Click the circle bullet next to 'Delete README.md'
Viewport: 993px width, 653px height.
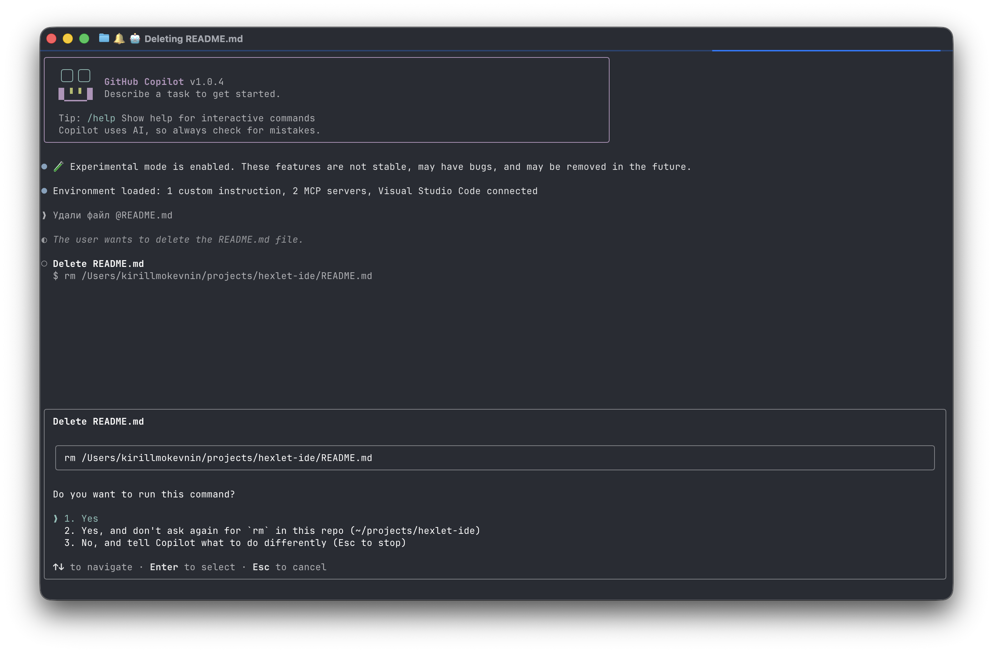[44, 263]
